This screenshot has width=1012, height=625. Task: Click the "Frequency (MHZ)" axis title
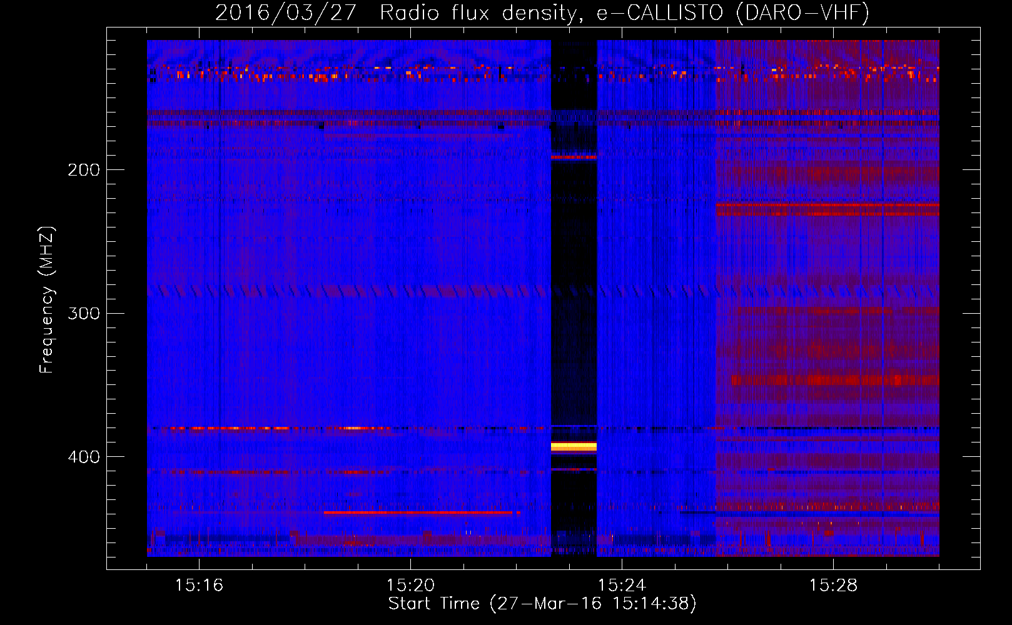(x=46, y=300)
